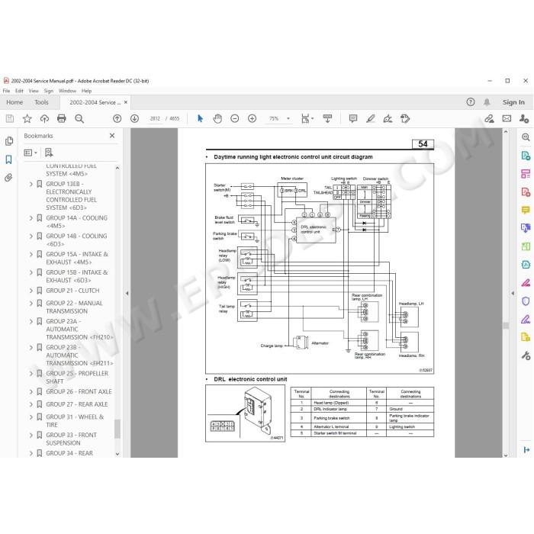The height and width of the screenshot is (534, 534).
Task: Open the Export PDF tool in right pane
Action: click(x=526, y=156)
